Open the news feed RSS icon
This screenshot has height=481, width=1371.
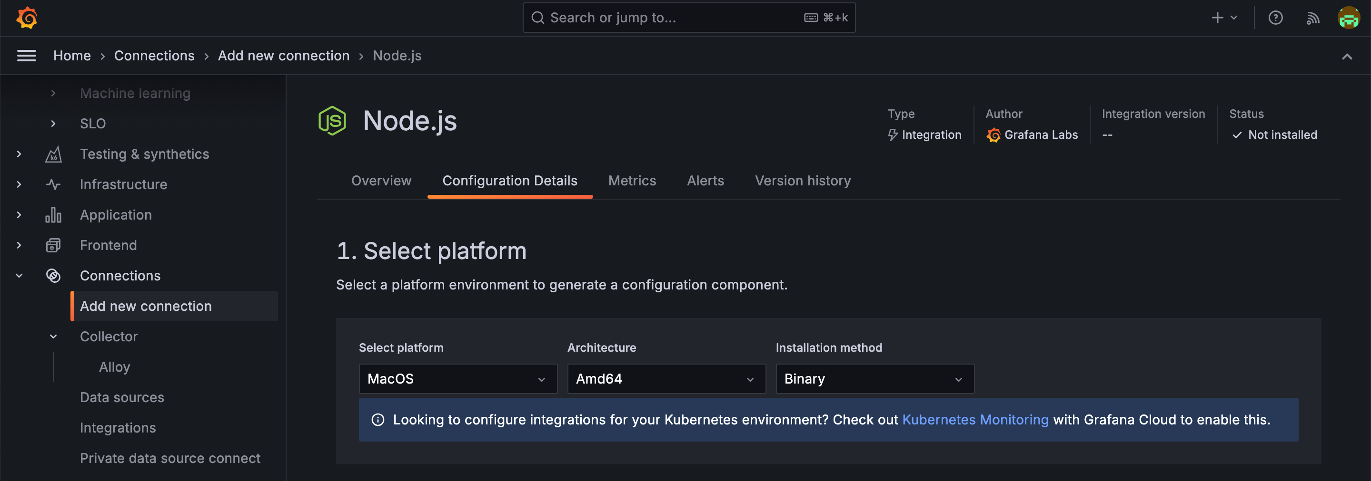[x=1312, y=18]
